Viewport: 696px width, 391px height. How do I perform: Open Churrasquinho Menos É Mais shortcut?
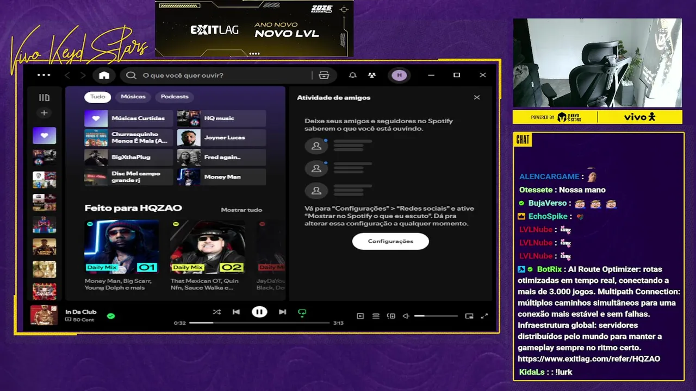click(x=128, y=137)
